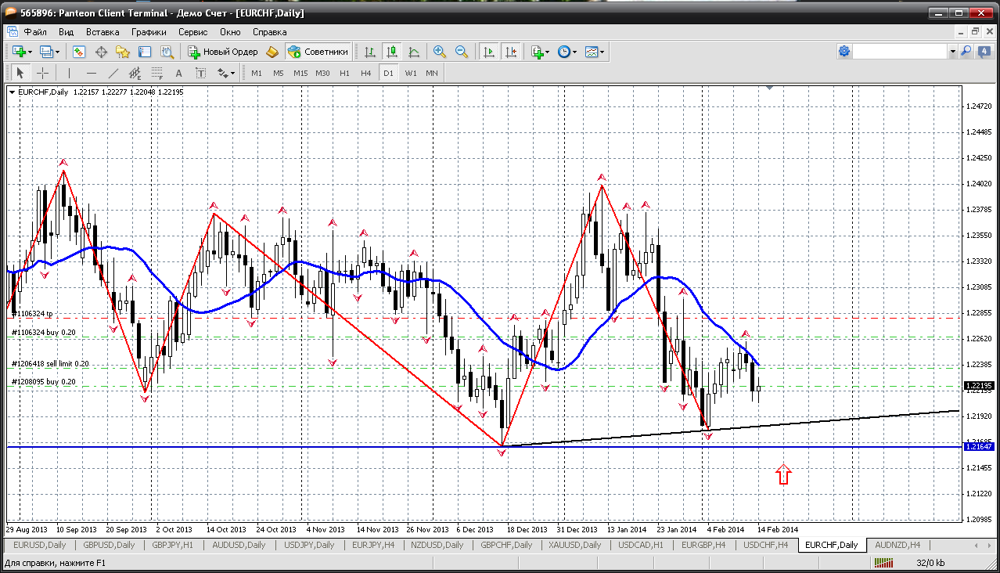Select the arrow cursor tool

pyautogui.click(x=20, y=73)
